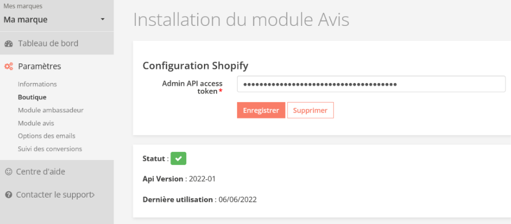Navigate to Options des emails
This screenshot has height=224, width=511.
46,136
